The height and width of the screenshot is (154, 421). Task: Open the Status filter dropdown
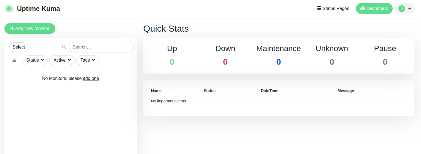click(35, 60)
